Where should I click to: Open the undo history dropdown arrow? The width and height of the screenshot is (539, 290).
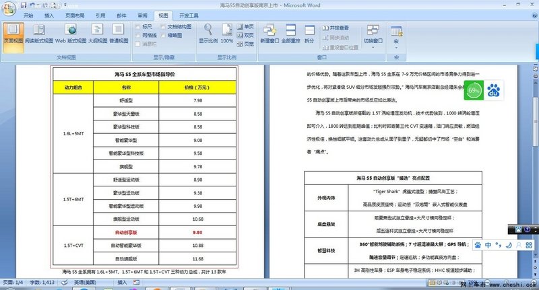(38, 5)
